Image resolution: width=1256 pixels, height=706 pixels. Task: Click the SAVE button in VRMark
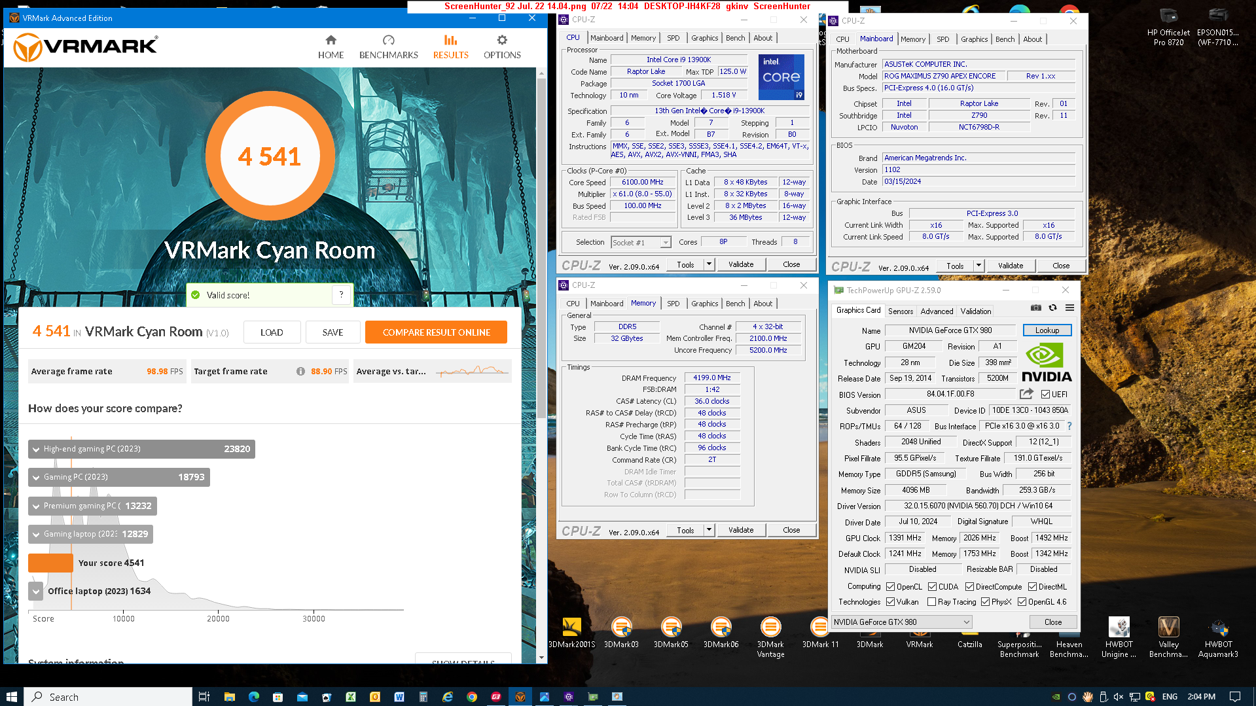[x=332, y=332]
